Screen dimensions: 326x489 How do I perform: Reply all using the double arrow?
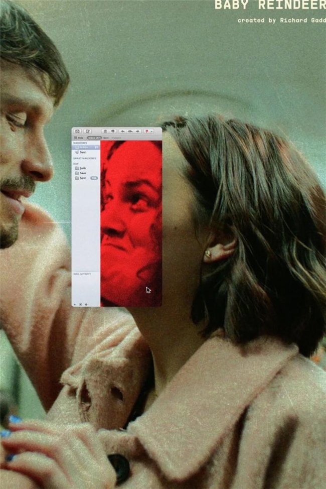click(130, 131)
